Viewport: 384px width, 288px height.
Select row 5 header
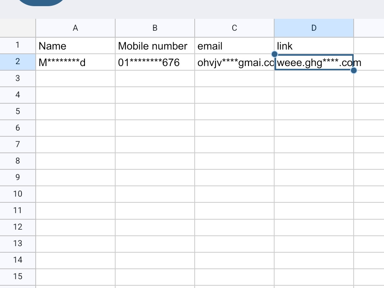click(x=18, y=111)
